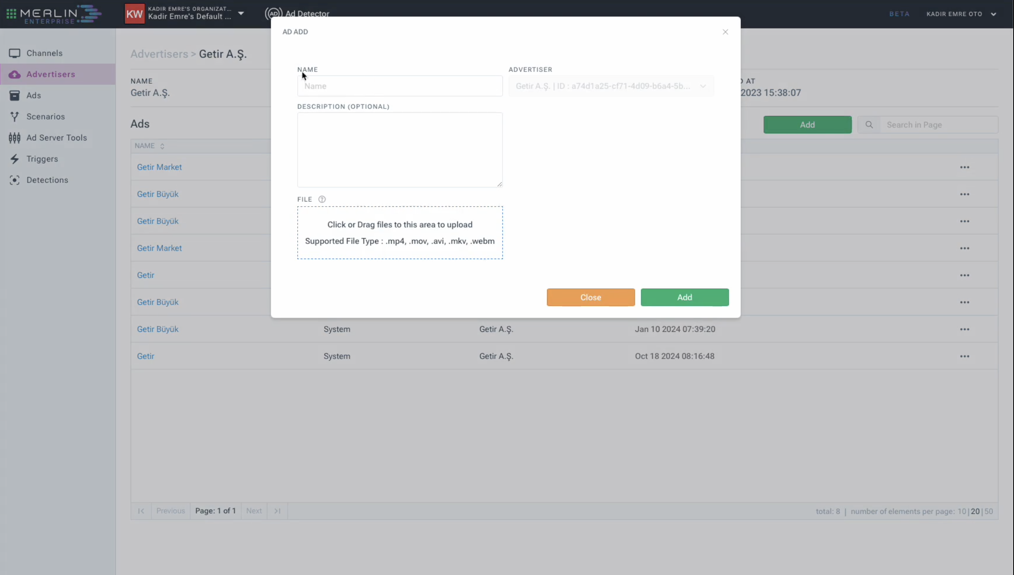This screenshot has width=1014, height=575.
Task: Click the Ad Server Tools sliders icon
Action: pyautogui.click(x=15, y=137)
